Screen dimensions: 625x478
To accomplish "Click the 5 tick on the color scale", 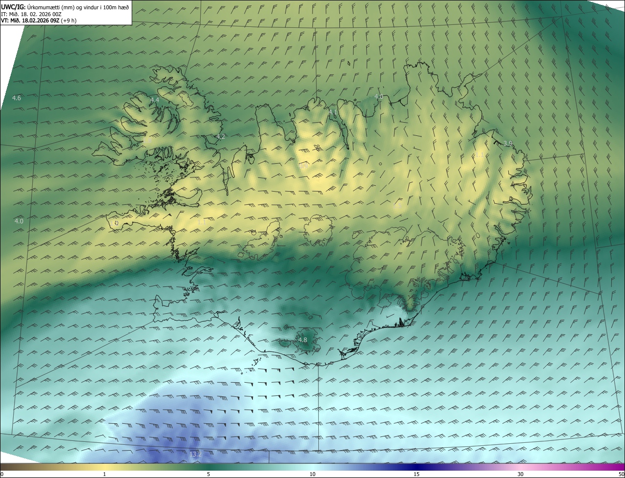I will click(208, 474).
